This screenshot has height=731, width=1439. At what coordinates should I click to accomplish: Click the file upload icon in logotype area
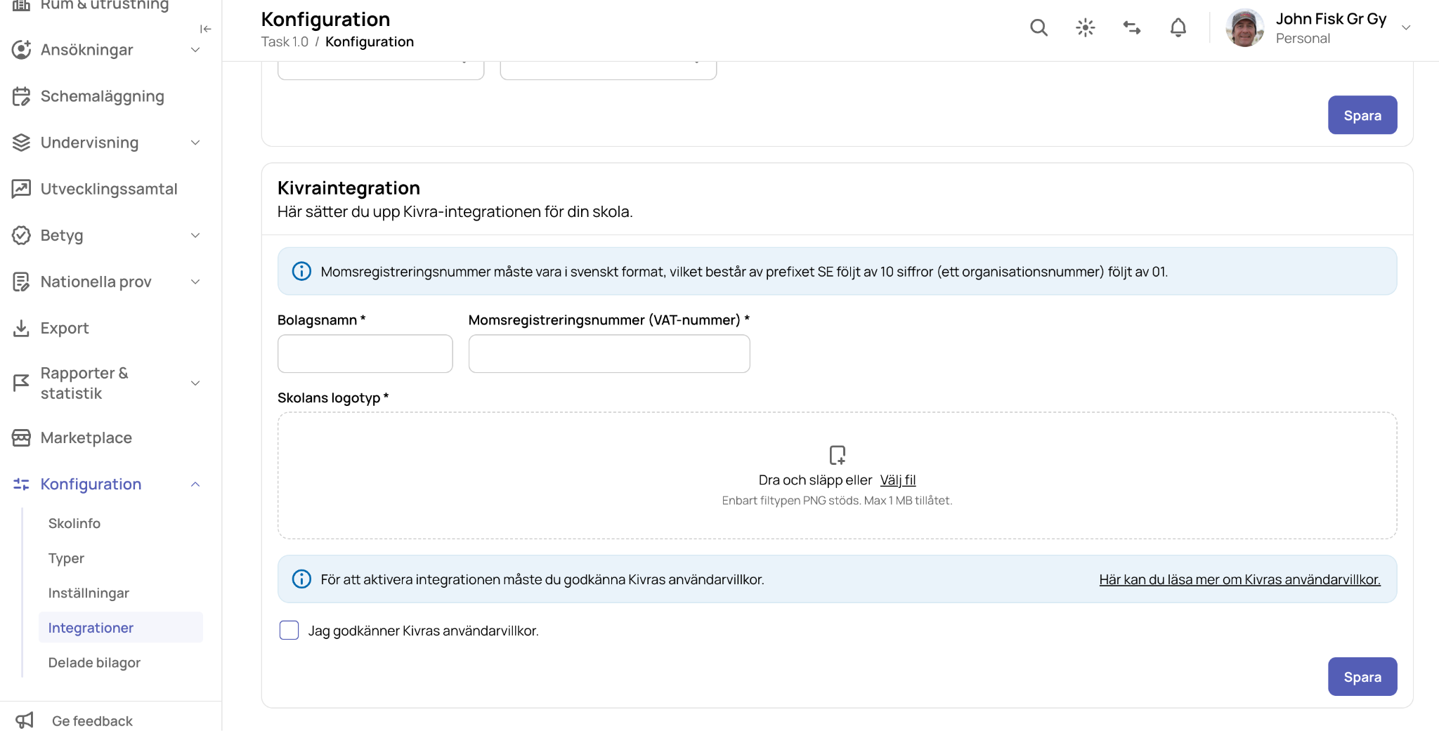pyautogui.click(x=837, y=455)
